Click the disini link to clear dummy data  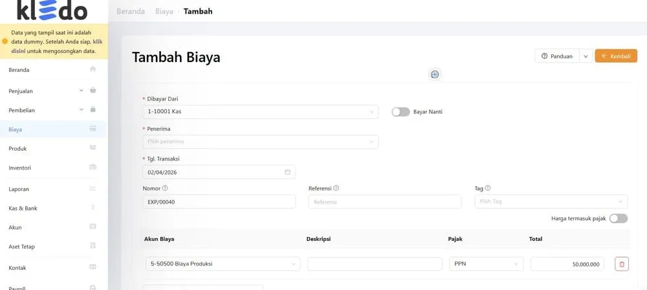[x=18, y=51]
